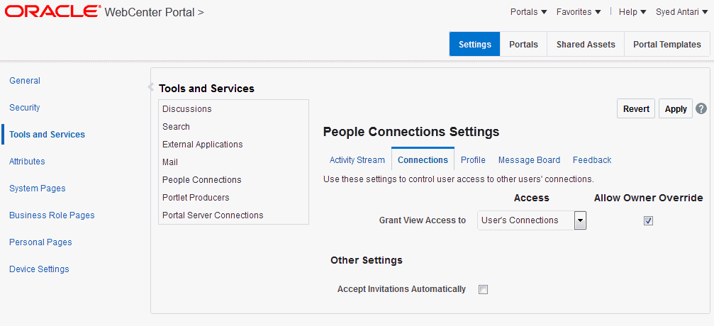714x326 pixels.
Task: Click the Revert button
Action: [636, 109]
